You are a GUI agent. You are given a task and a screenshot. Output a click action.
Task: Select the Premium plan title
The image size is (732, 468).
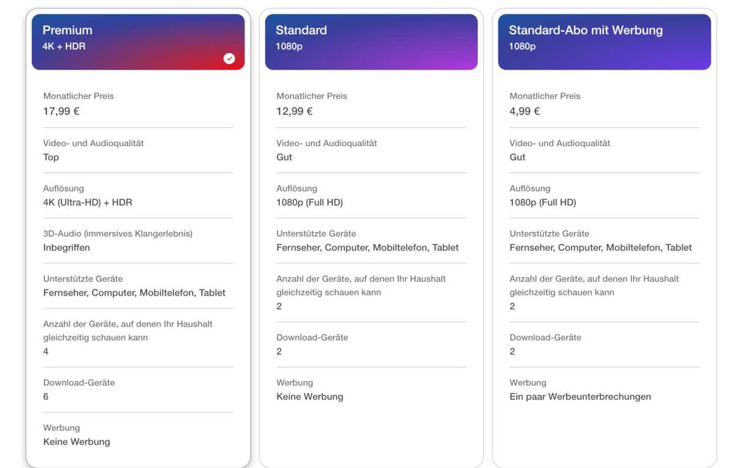[68, 30]
